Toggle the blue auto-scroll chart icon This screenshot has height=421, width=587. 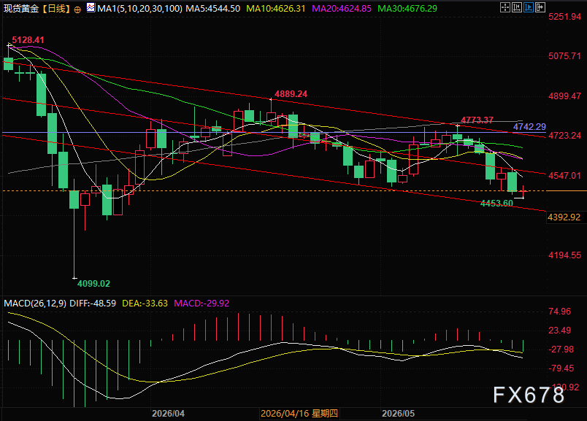[528, 7]
